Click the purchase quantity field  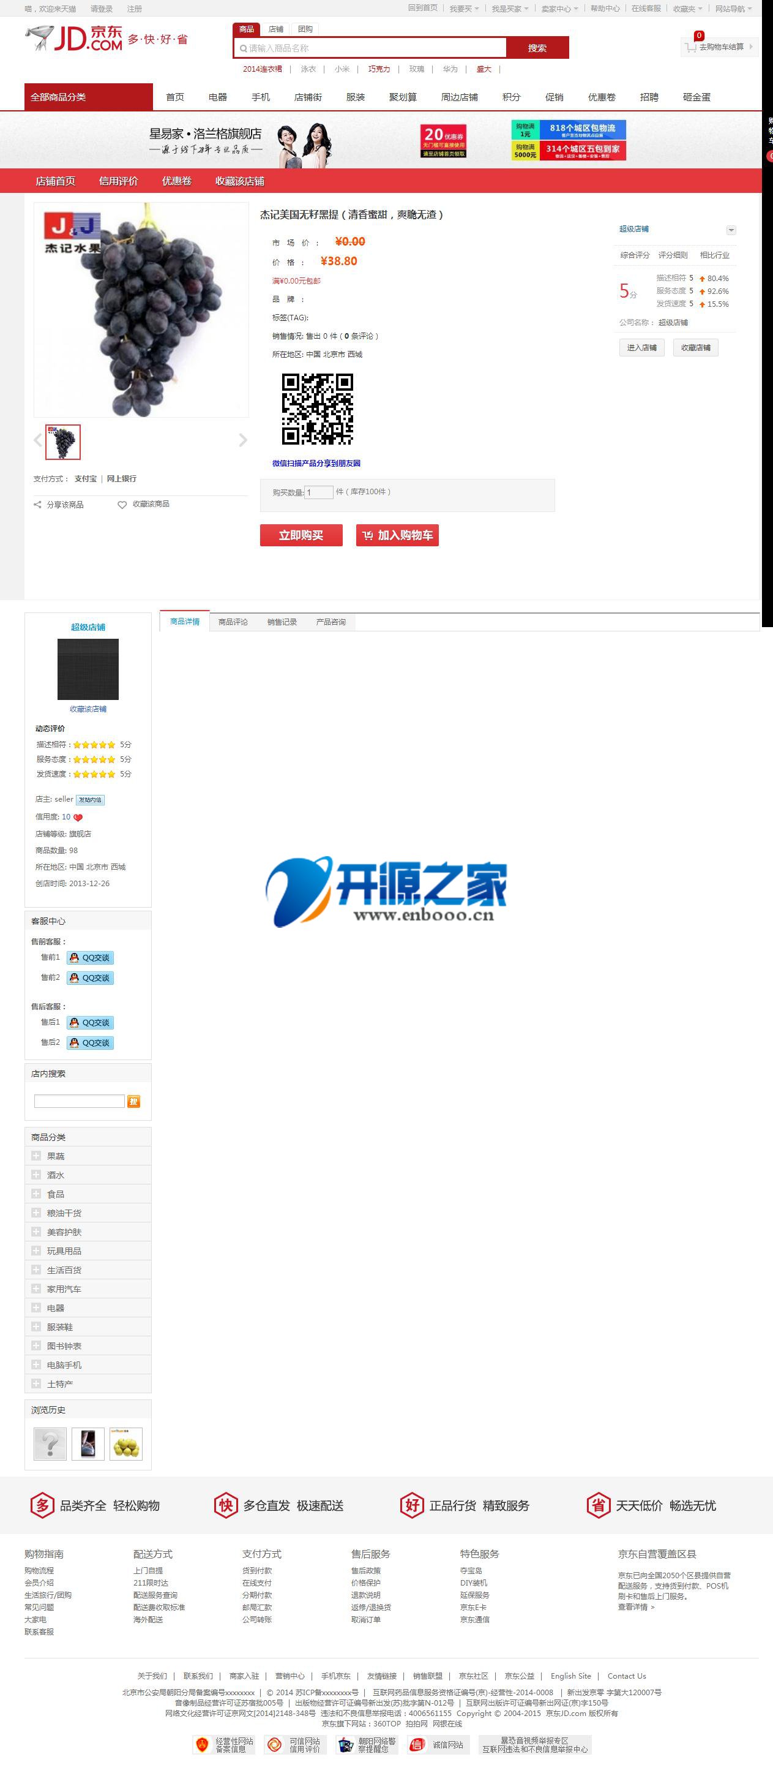pyautogui.click(x=319, y=492)
